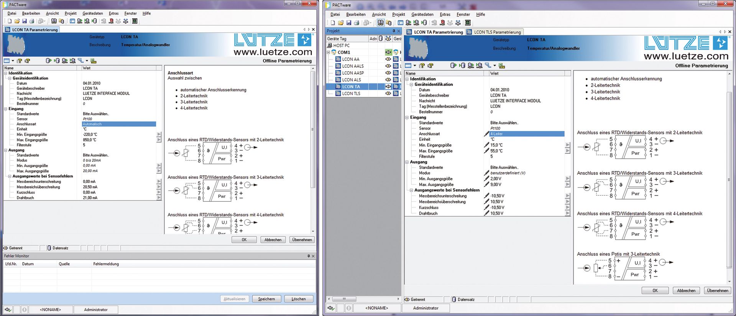Select LCON TLS in the Projekt tree
Screen dimensions: 736x316
[351, 94]
